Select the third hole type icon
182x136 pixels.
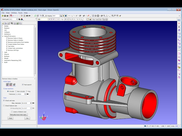pos(14,84)
